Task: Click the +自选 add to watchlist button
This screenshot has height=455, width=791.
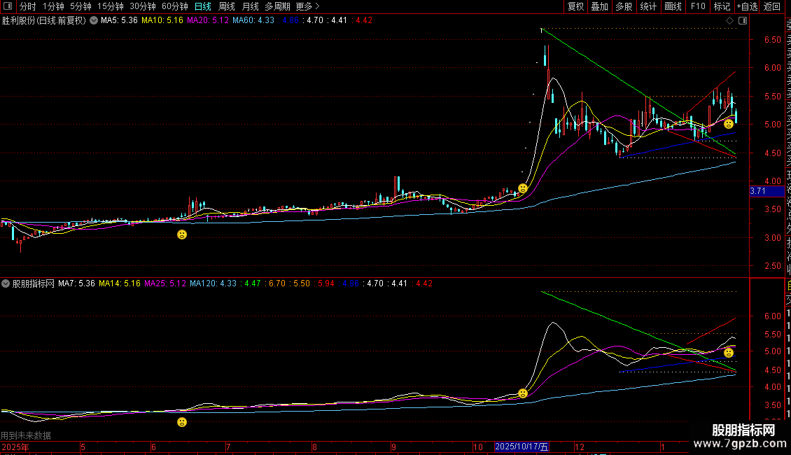Action: [x=747, y=6]
